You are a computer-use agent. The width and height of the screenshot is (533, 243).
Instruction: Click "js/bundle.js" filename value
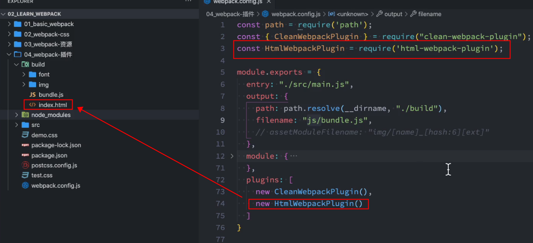(x=336, y=120)
